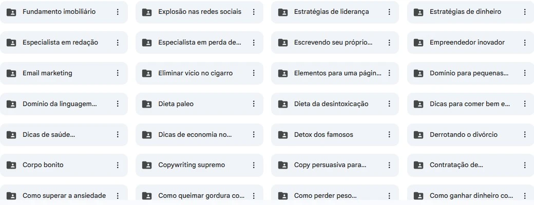534x205 pixels.
Task: Open three-dot menu for Eliminar vício no cigarro
Action: pyautogui.click(x=254, y=73)
